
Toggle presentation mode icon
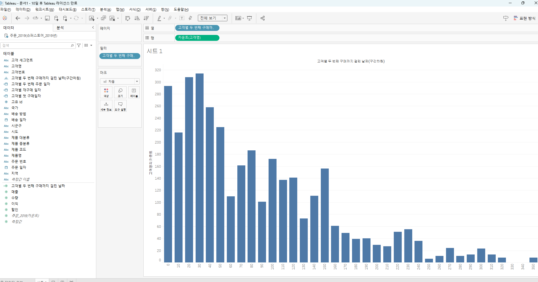pos(250,18)
